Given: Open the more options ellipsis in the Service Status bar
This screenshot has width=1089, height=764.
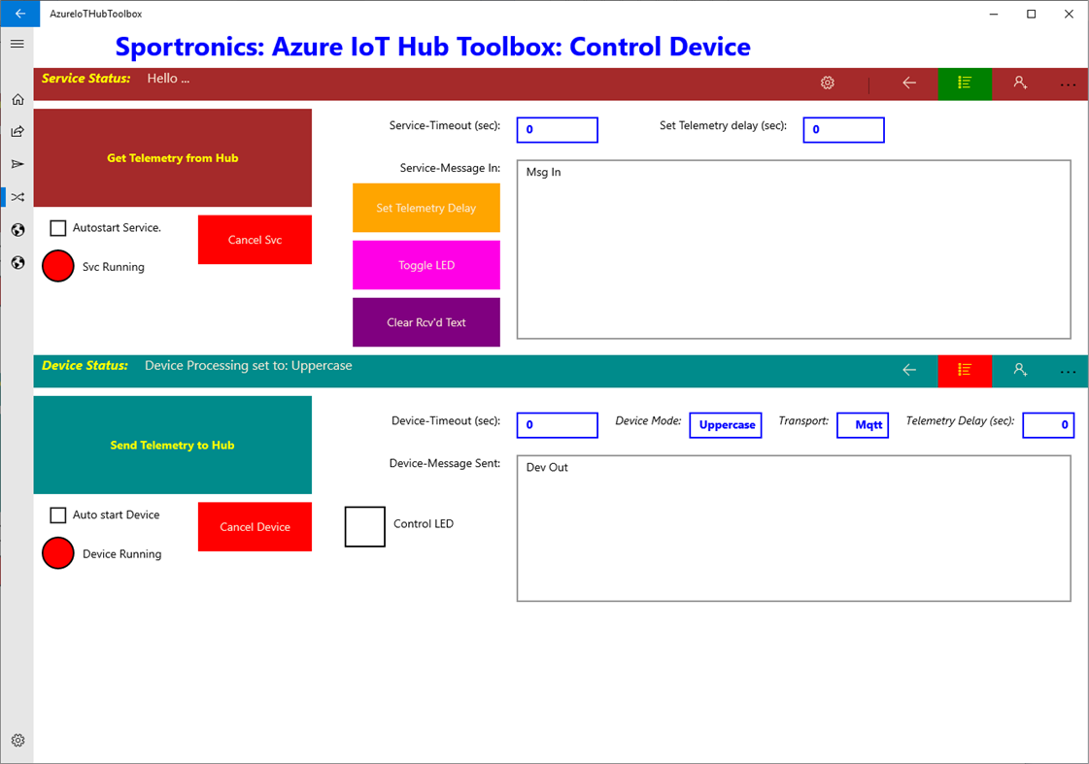Looking at the screenshot, I should [x=1068, y=84].
